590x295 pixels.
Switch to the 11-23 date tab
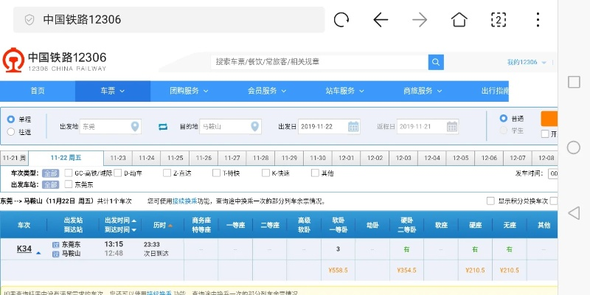(118, 159)
